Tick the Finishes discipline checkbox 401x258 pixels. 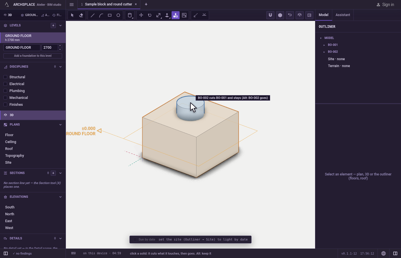pos(5,104)
